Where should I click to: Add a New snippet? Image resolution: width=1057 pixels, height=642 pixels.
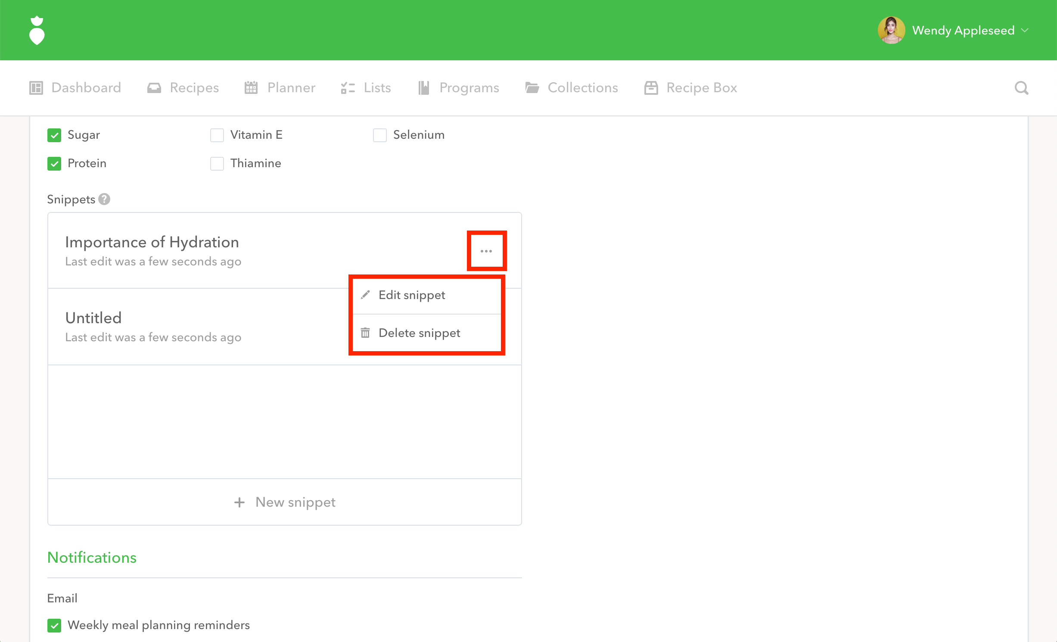coord(285,502)
